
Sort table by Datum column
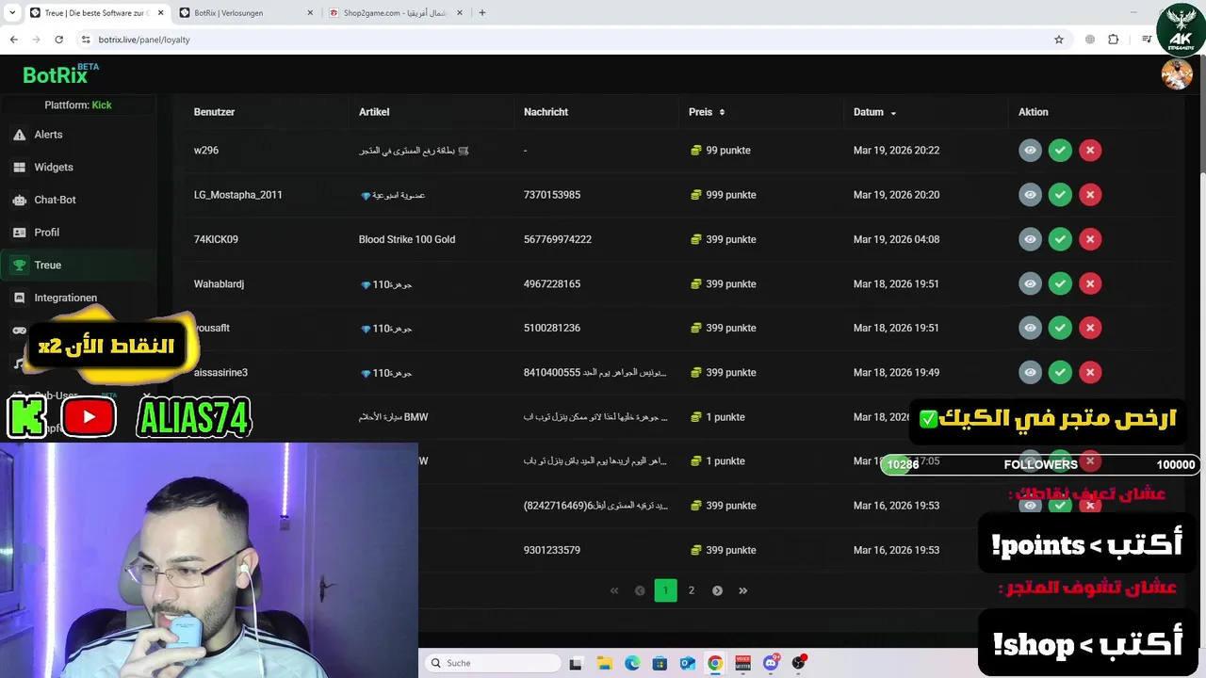click(874, 112)
